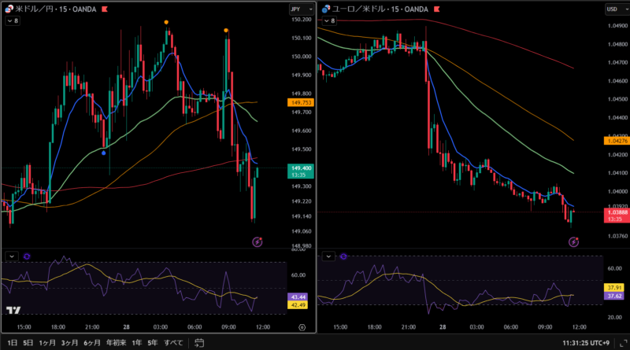Click purple indicator icon in USD/JPY RSI pane

pyautogui.click(x=27, y=256)
